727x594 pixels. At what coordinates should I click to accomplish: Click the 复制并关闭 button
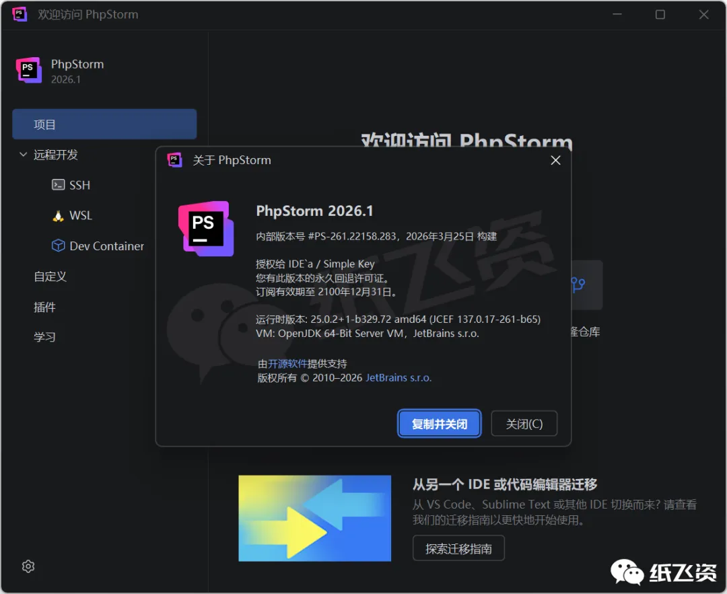(439, 424)
